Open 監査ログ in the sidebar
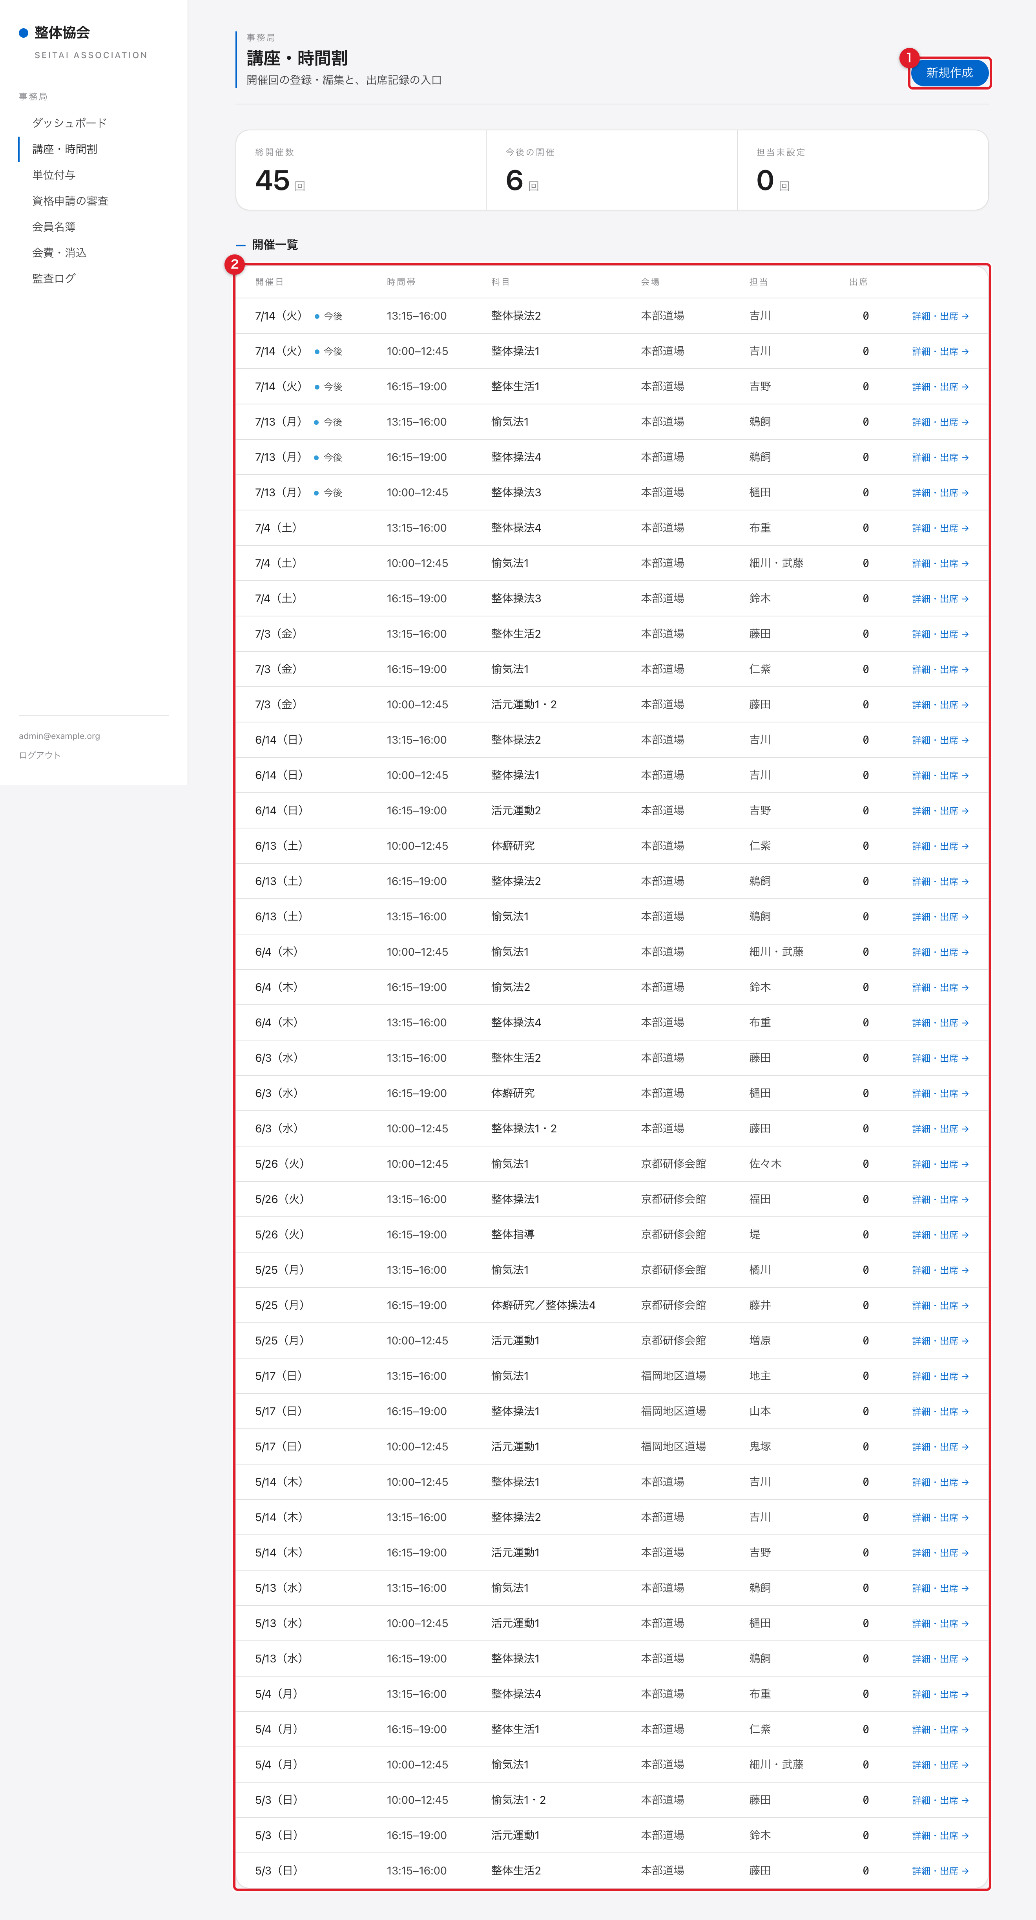Image resolution: width=1036 pixels, height=1920 pixels. click(x=54, y=279)
